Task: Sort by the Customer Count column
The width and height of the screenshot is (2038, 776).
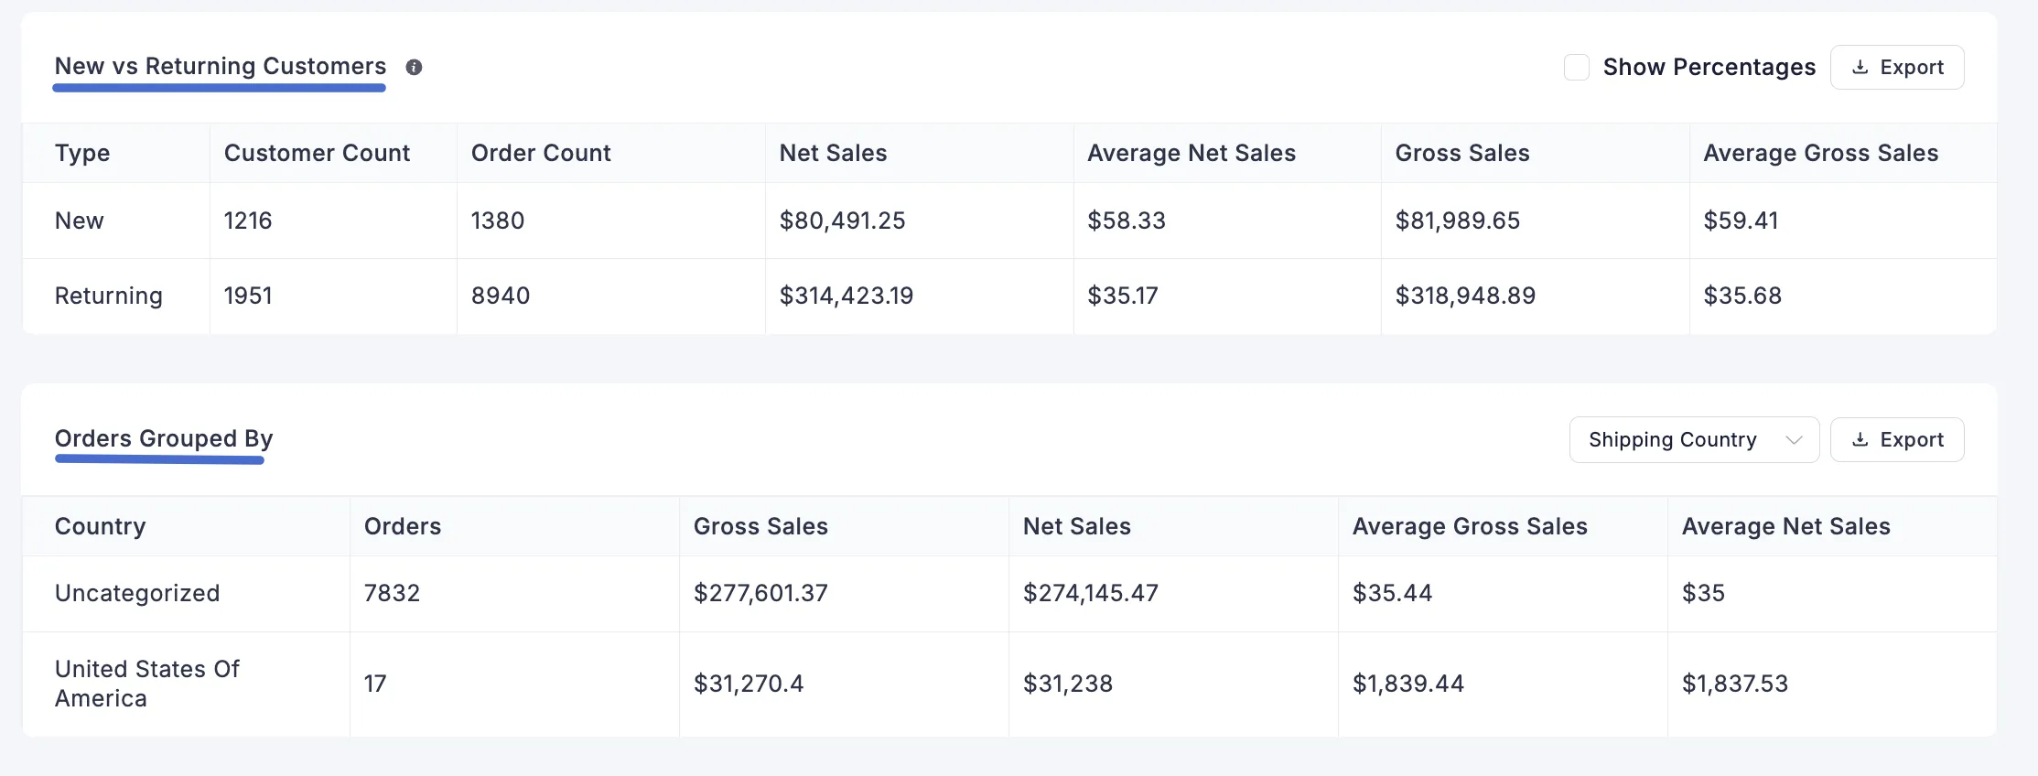Action: click(x=317, y=153)
